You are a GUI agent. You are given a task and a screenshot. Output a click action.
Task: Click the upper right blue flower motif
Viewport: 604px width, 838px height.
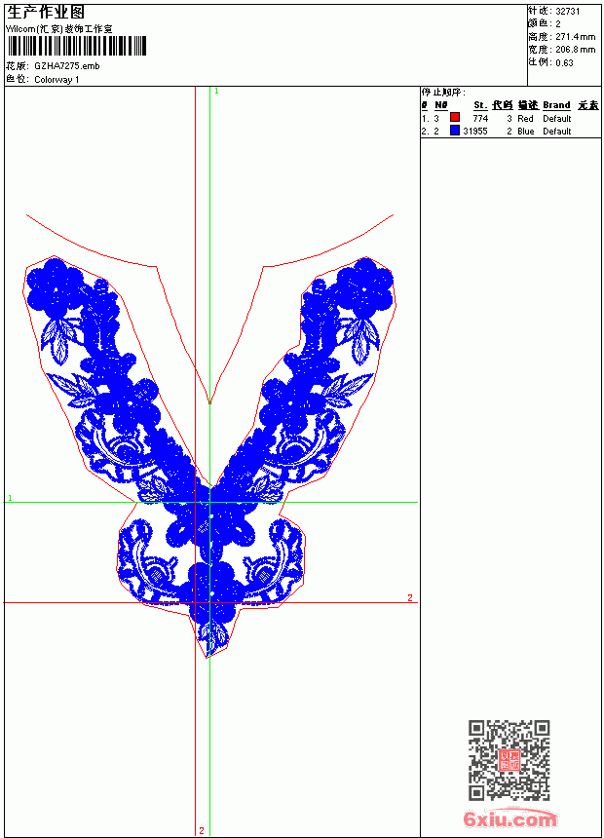click(365, 286)
